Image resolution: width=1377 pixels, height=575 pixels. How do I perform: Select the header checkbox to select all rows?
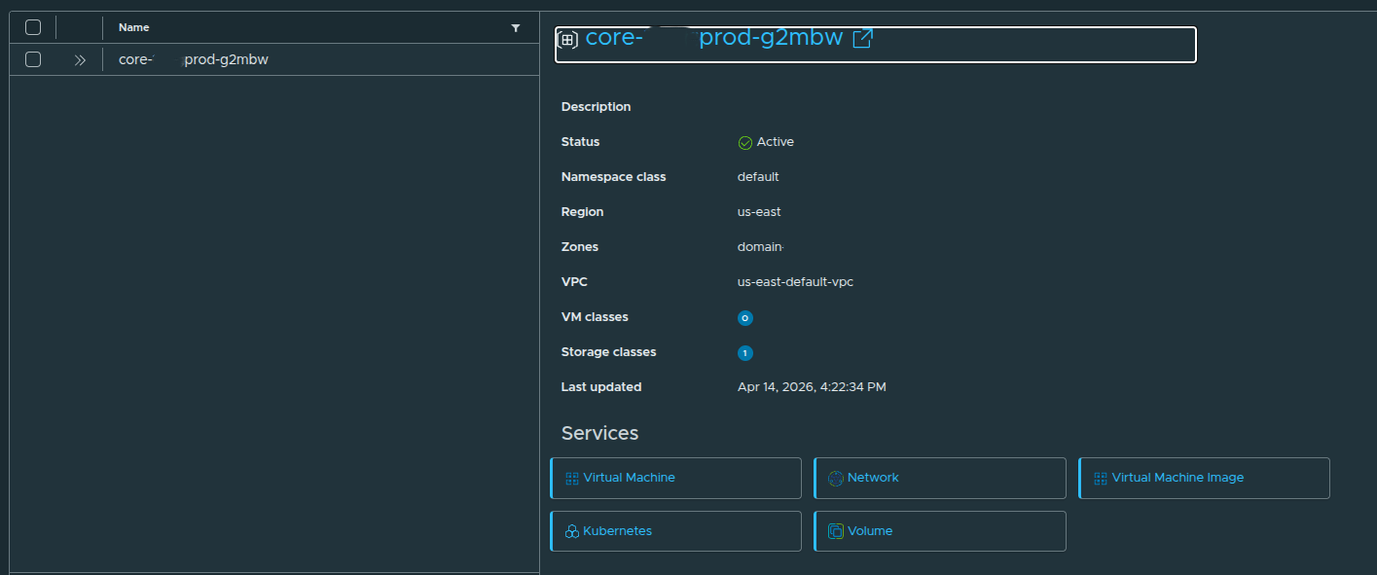[x=32, y=26]
